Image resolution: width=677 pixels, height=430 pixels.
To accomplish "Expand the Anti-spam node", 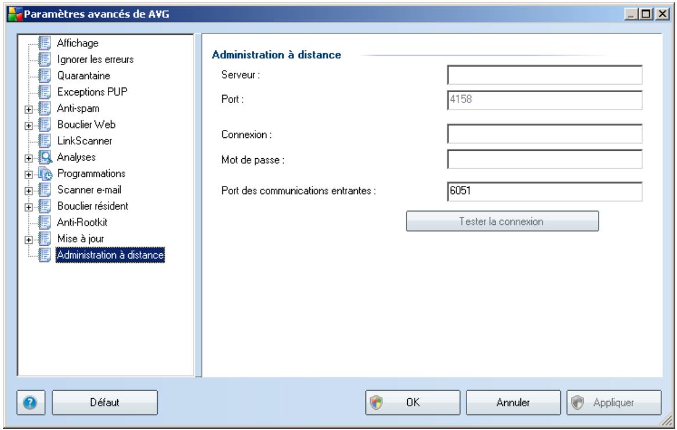I will [28, 110].
